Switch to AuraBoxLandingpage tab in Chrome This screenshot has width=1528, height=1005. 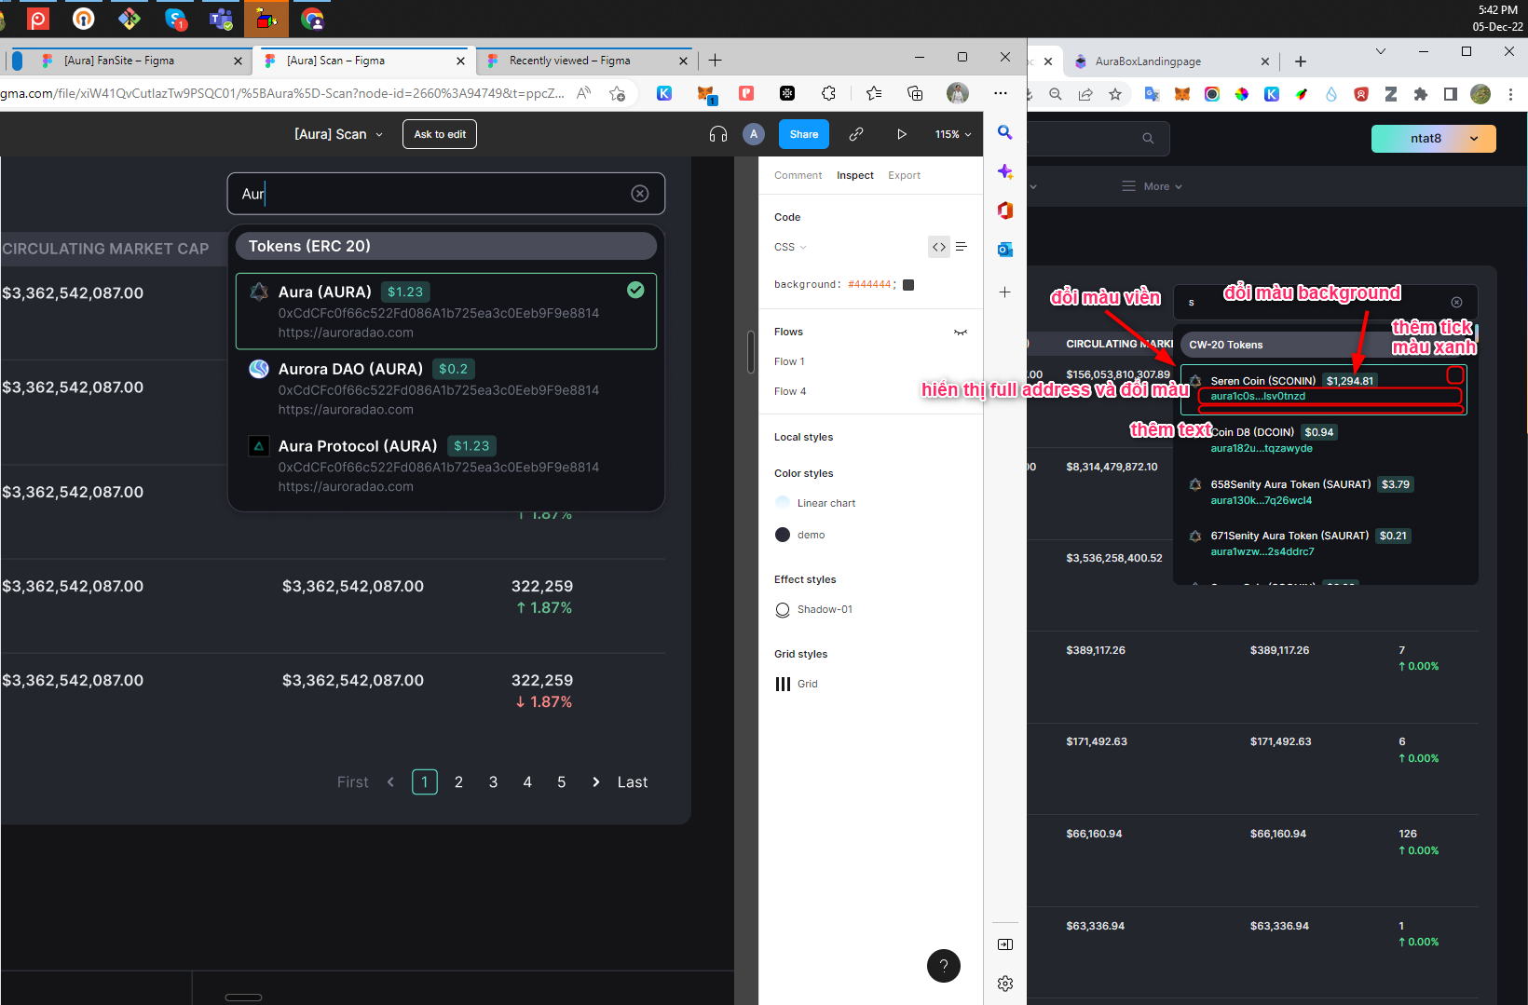click(1169, 61)
